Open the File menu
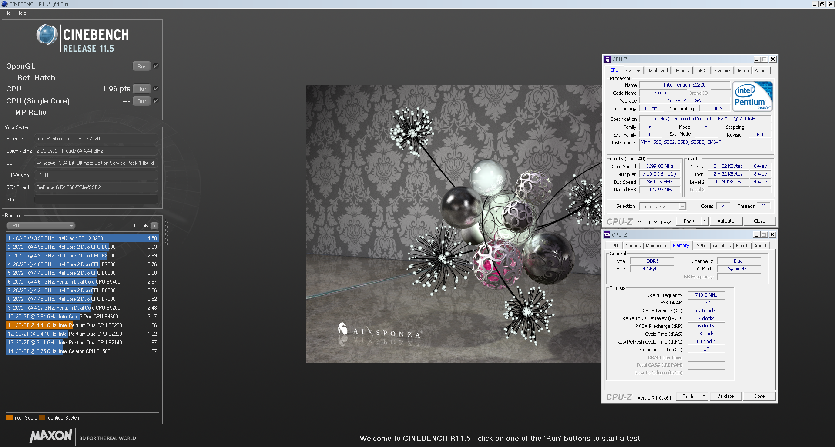This screenshot has height=447, width=835. [7, 13]
